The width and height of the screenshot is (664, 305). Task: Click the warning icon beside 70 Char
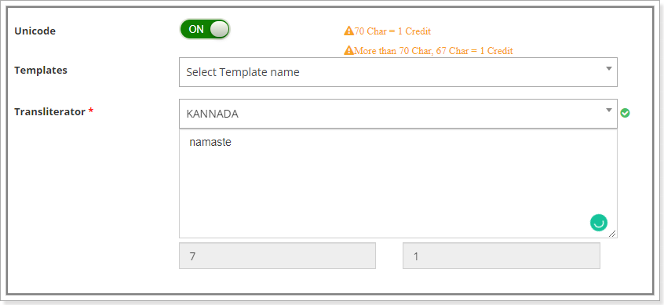coord(348,31)
